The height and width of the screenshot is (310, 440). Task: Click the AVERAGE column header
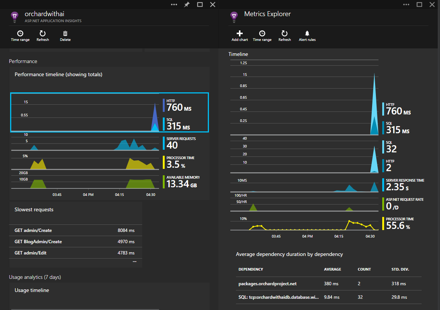(332, 269)
